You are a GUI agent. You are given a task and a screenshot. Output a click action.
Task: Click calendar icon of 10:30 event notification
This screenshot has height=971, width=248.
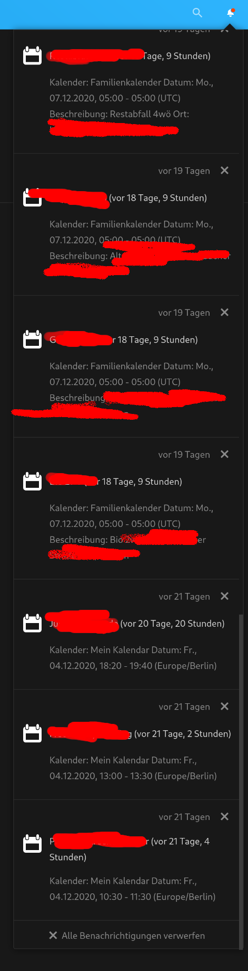pyautogui.click(x=33, y=844)
